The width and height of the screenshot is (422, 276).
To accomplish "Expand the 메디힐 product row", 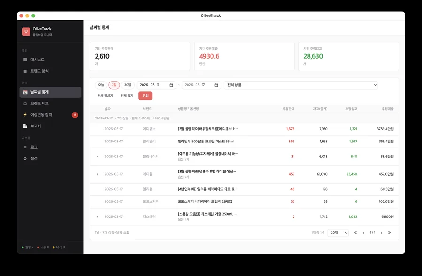I will [98, 174].
